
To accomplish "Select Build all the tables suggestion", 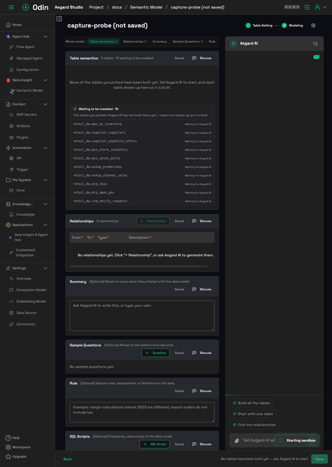I will [x=251, y=403].
